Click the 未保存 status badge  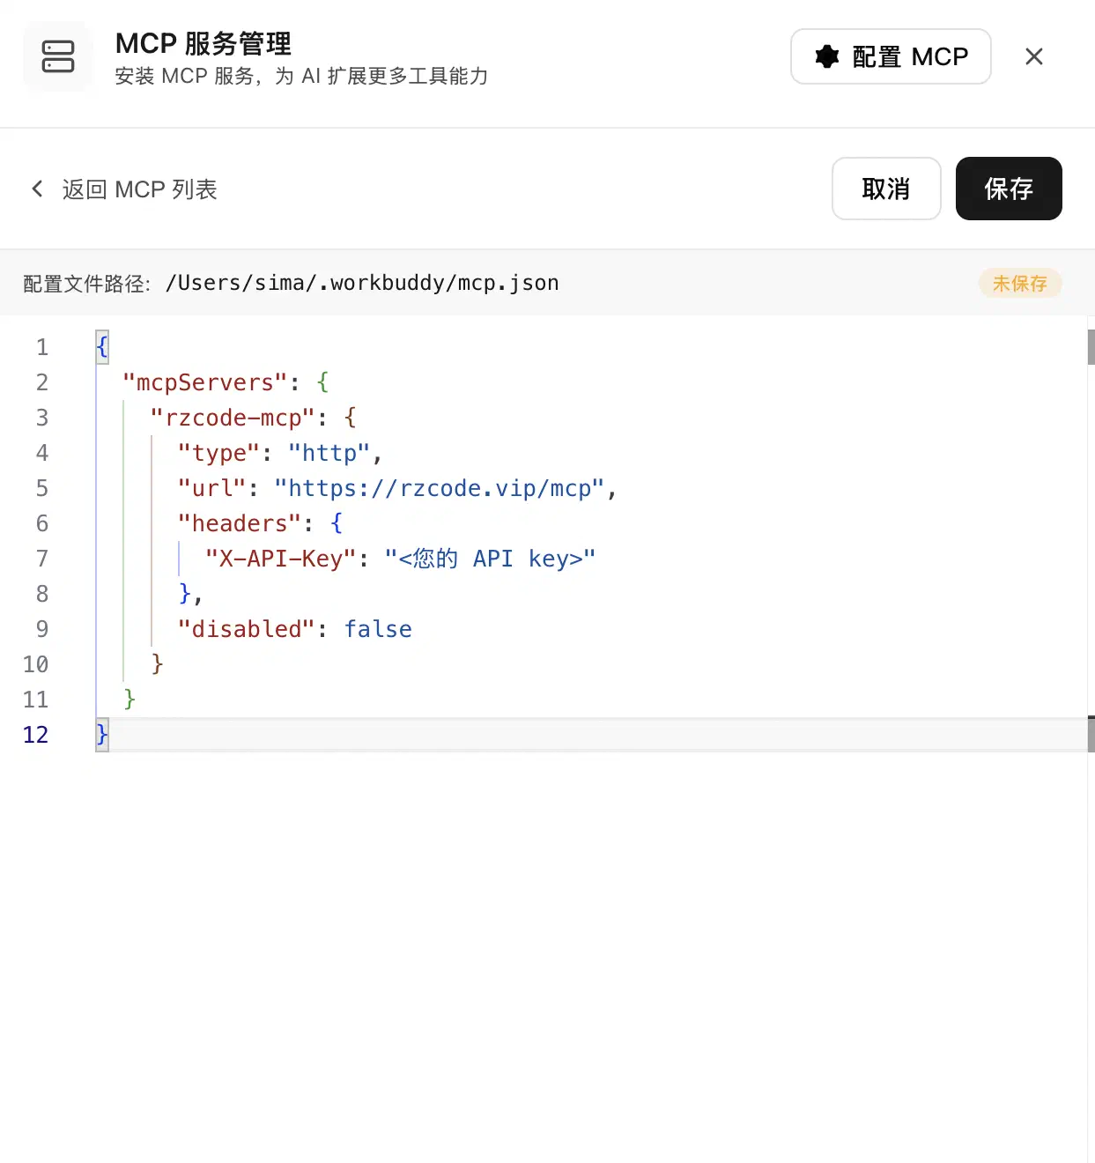[x=1020, y=283]
